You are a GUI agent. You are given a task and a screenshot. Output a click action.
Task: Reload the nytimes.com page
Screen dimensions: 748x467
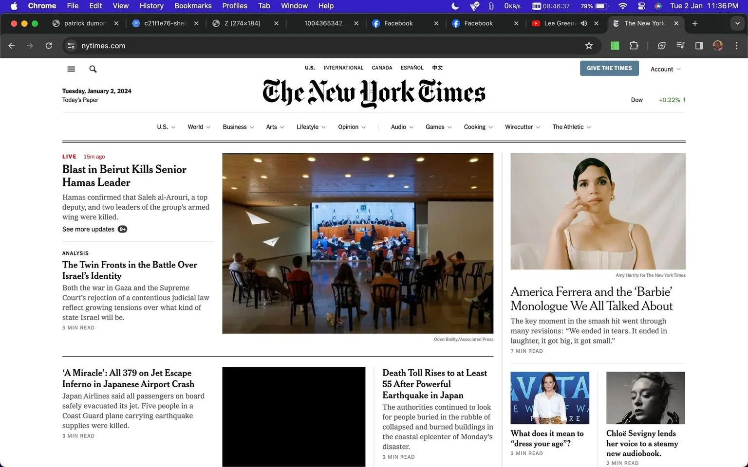49,46
